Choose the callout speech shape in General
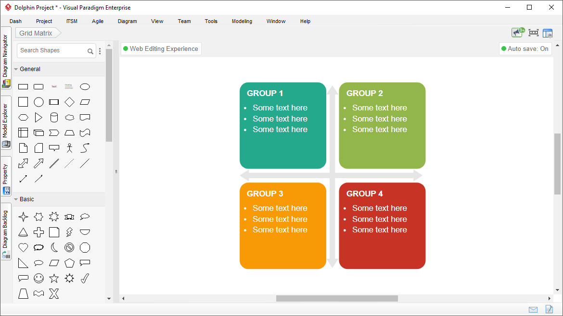Screen dimensions: 563x316 pos(54,148)
